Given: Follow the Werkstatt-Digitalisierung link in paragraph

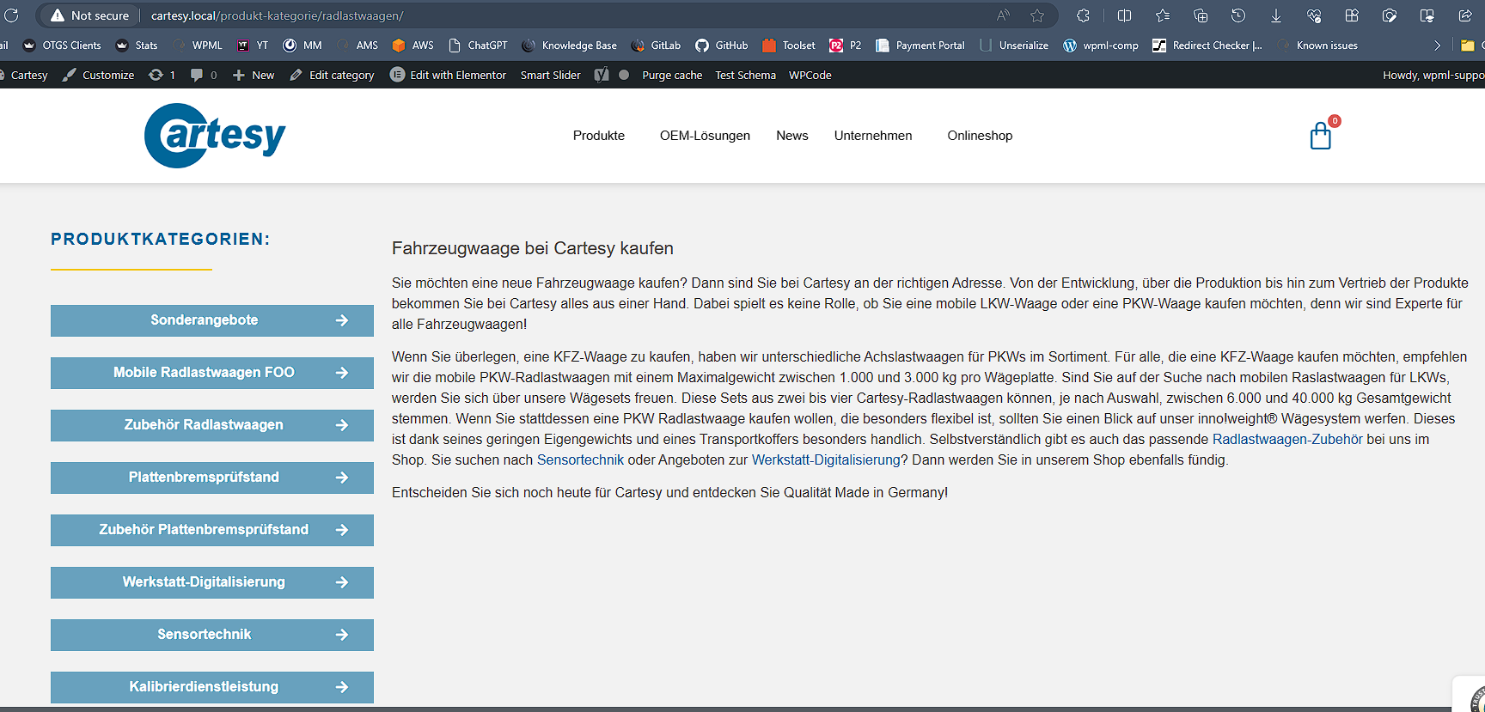Looking at the screenshot, I should pyautogui.click(x=826, y=460).
